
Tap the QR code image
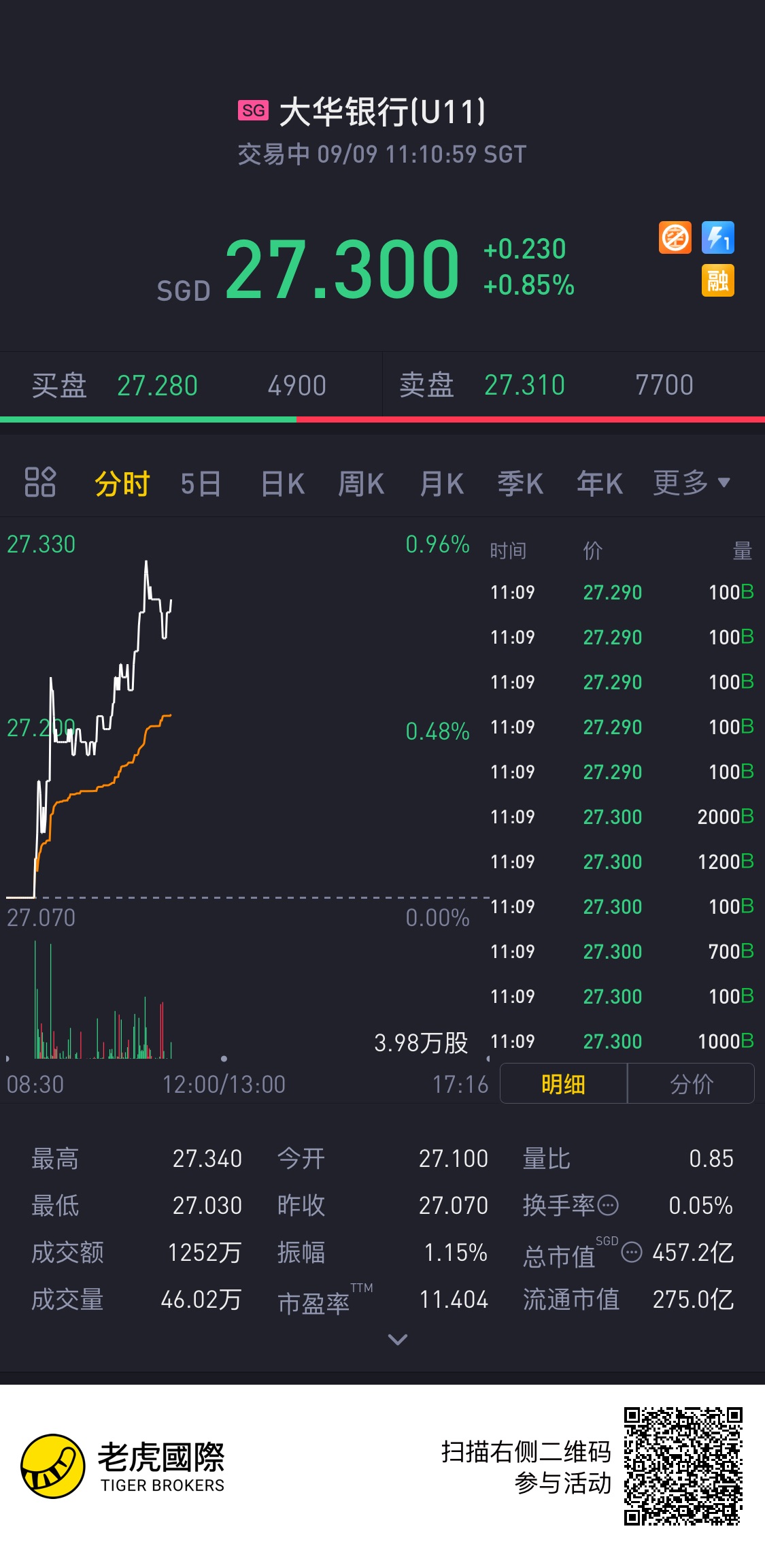click(x=683, y=1466)
